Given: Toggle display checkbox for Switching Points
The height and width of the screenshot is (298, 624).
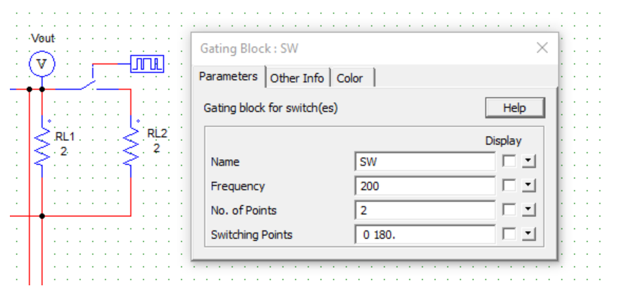Looking at the screenshot, I should [509, 235].
